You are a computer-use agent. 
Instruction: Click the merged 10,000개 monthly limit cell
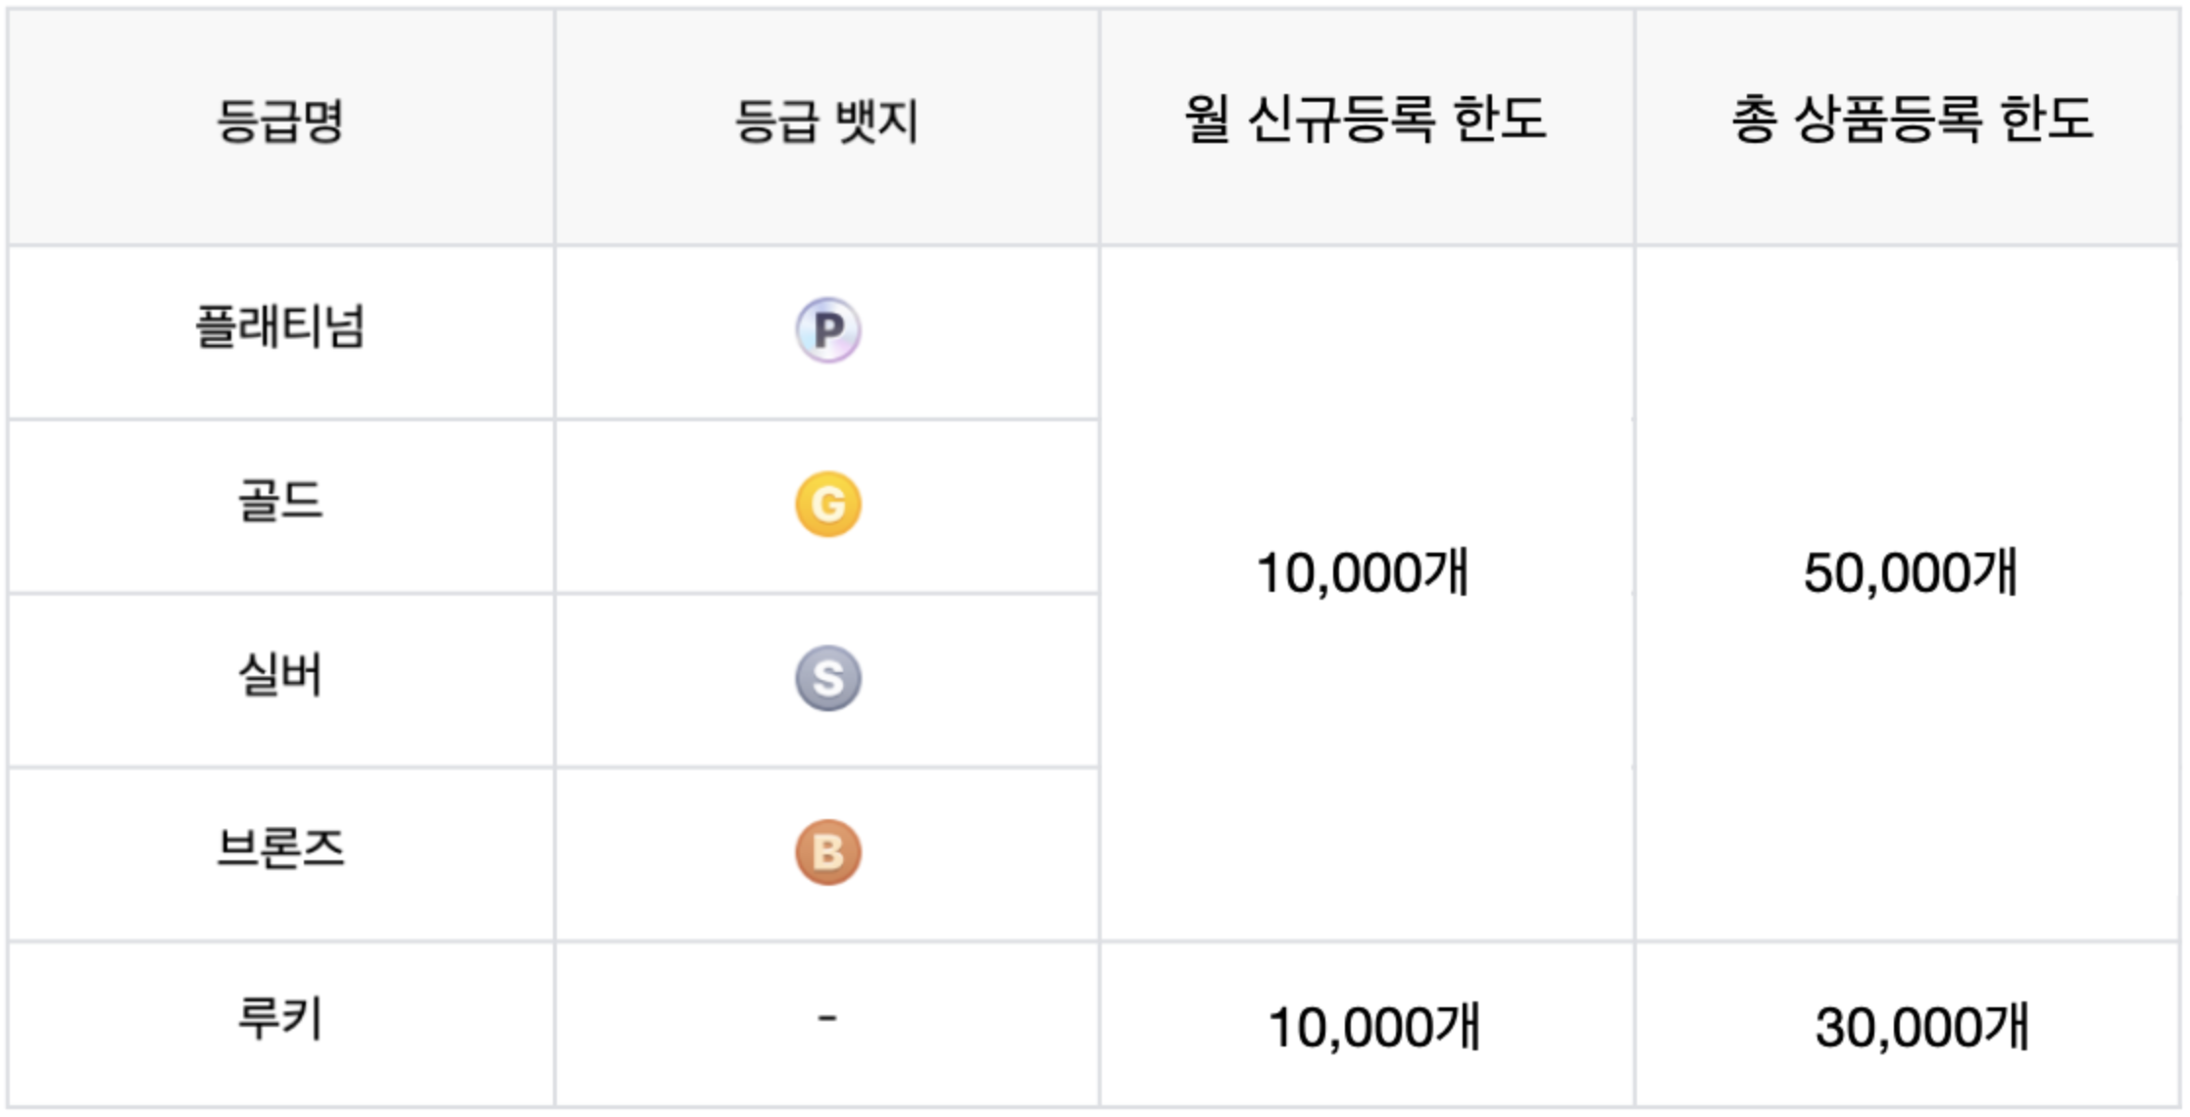click(x=1368, y=594)
